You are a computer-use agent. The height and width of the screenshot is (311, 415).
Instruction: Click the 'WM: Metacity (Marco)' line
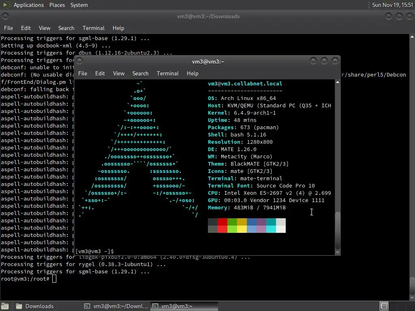(240, 157)
